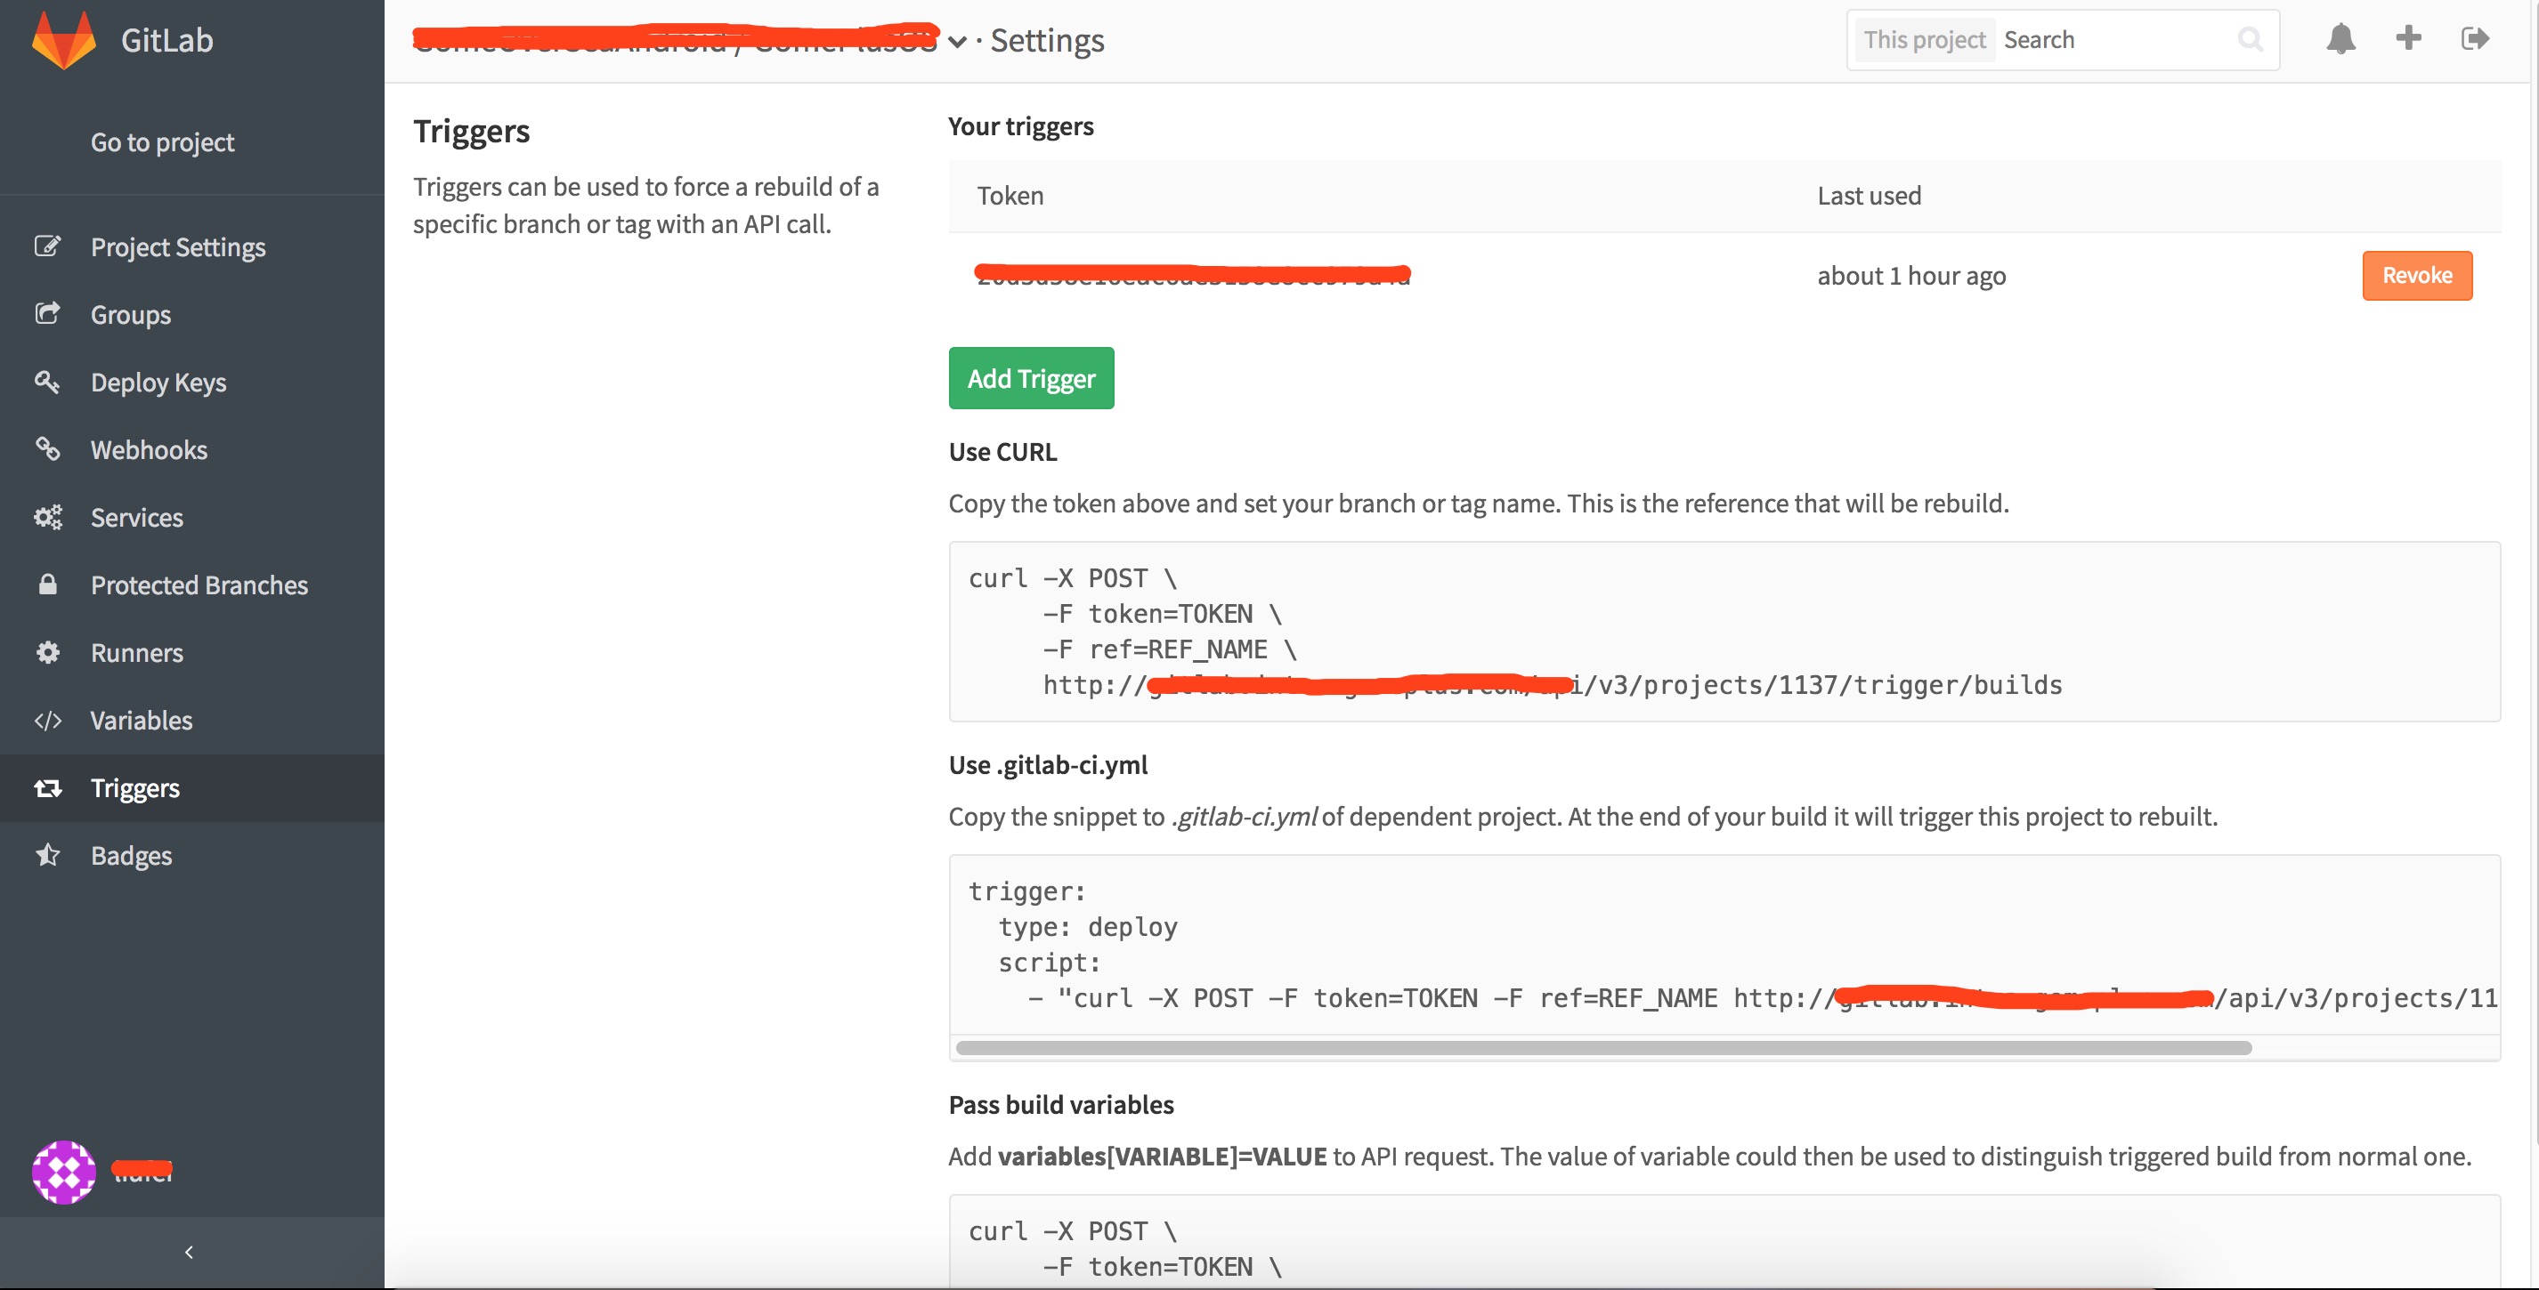Image resolution: width=2539 pixels, height=1290 pixels.
Task: Open the Webhooks settings page
Action: point(149,450)
